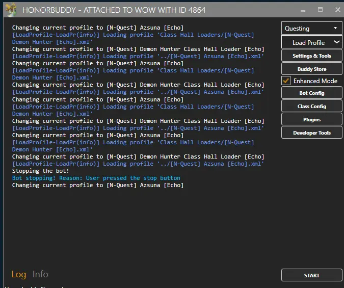344x288 pixels.
Task: Close the Honorbuddy window
Action: click(338, 10)
